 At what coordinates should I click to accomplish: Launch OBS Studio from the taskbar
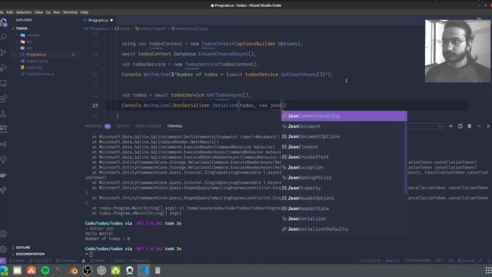(88, 270)
